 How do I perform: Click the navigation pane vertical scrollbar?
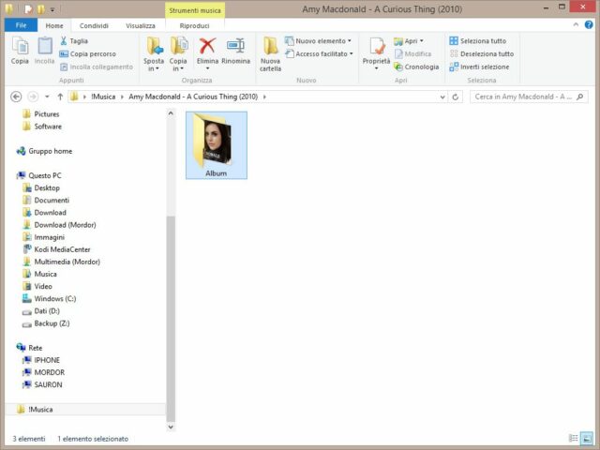[171, 309]
